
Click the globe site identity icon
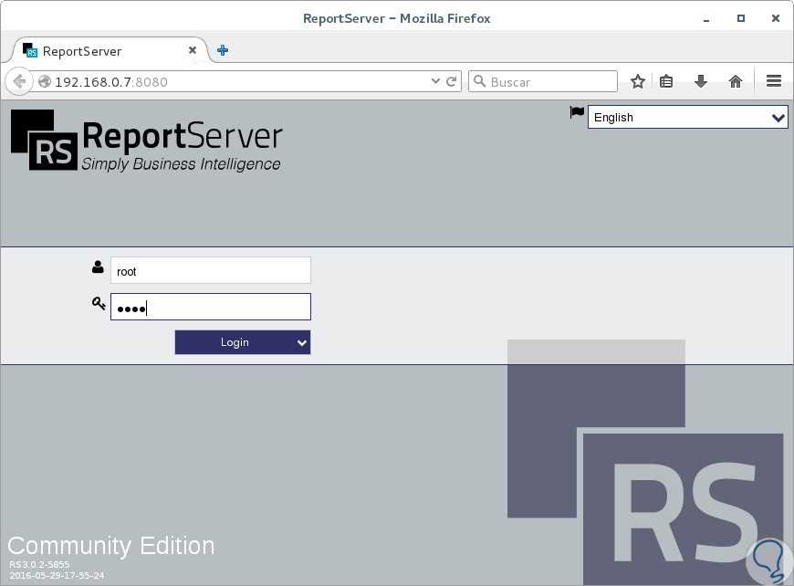click(45, 81)
